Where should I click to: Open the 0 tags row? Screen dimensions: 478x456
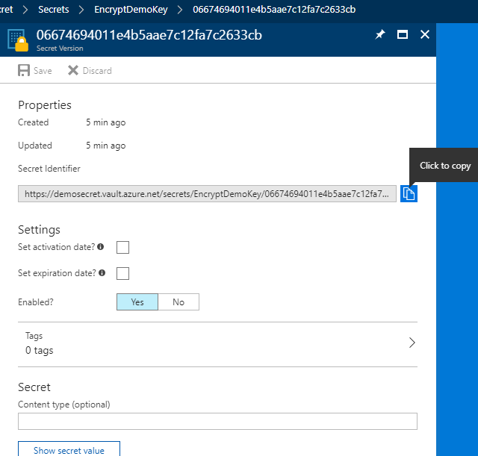point(217,344)
